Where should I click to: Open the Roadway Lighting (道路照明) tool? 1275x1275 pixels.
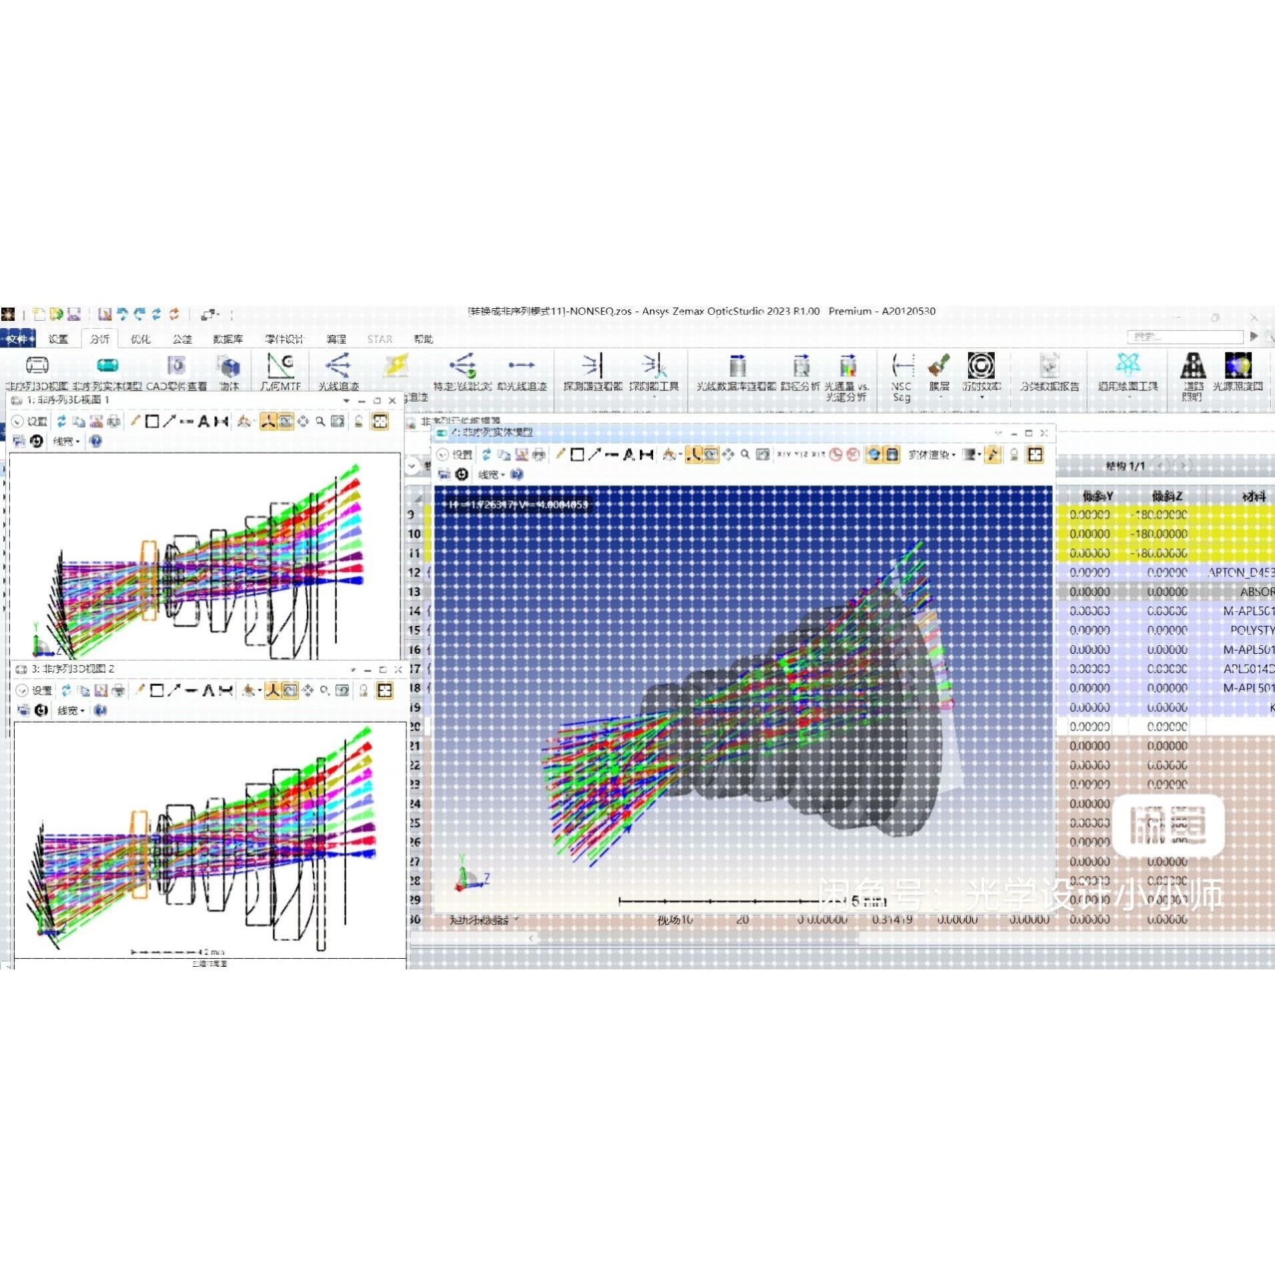pyautogui.click(x=1192, y=378)
